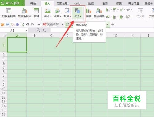Insert a table (表格)
The width and height of the screenshot is (154, 117).
36,13
